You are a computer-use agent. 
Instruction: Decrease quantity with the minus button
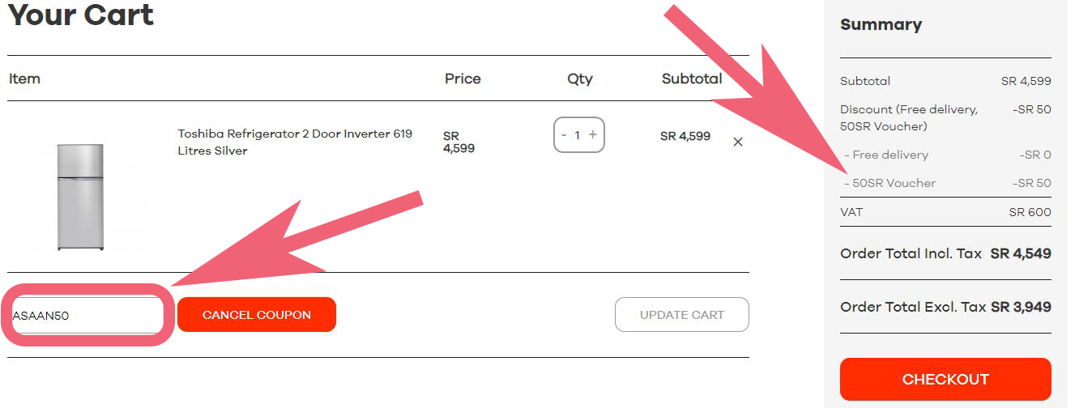(x=565, y=135)
